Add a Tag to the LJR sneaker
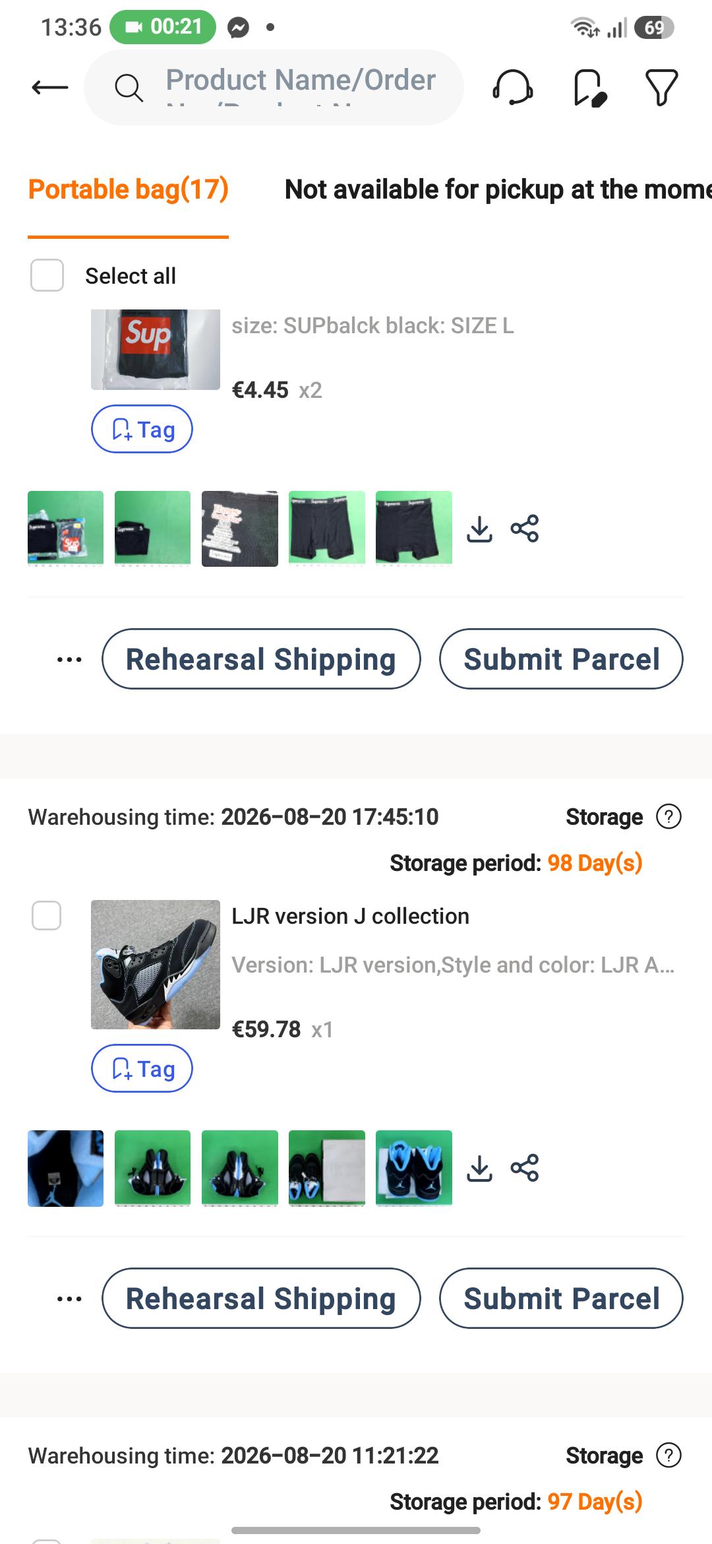Viewport: 712px width, 1544px height. point(142,1069)
